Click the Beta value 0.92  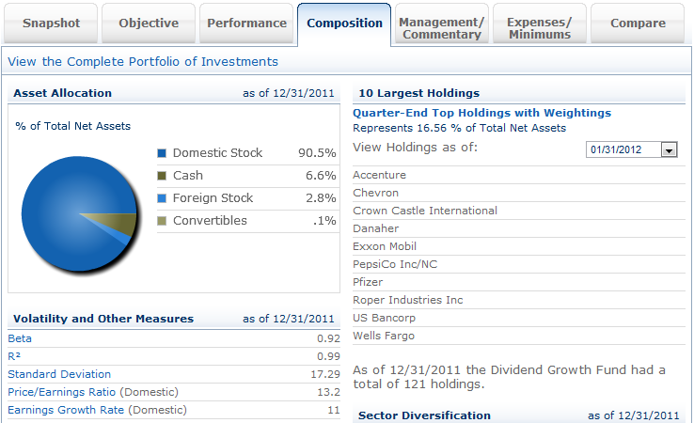[328, 339]
